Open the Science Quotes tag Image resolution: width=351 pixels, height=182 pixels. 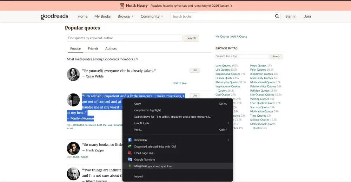(x=260, y=120)
